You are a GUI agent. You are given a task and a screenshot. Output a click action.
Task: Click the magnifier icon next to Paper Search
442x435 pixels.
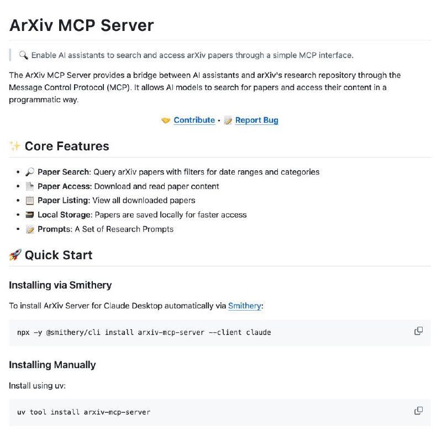click(30, 172)
